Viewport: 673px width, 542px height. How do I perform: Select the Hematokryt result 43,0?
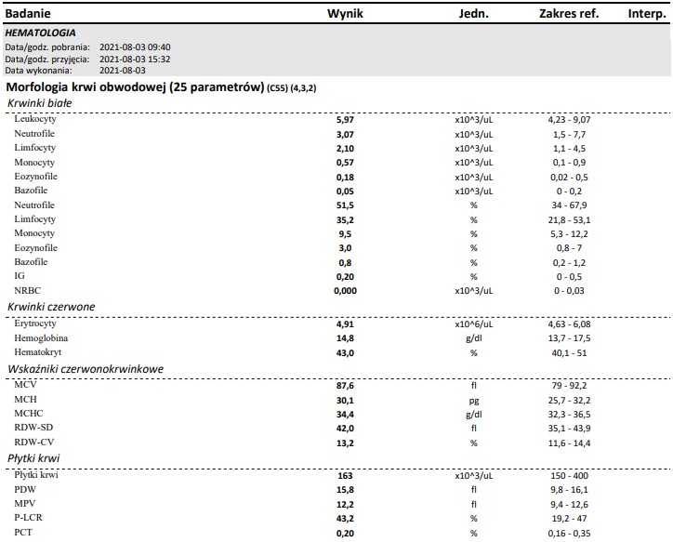pyautogui.click(x=345, y=353)
